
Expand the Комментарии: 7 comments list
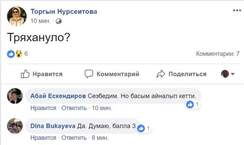tap(218, 54)
